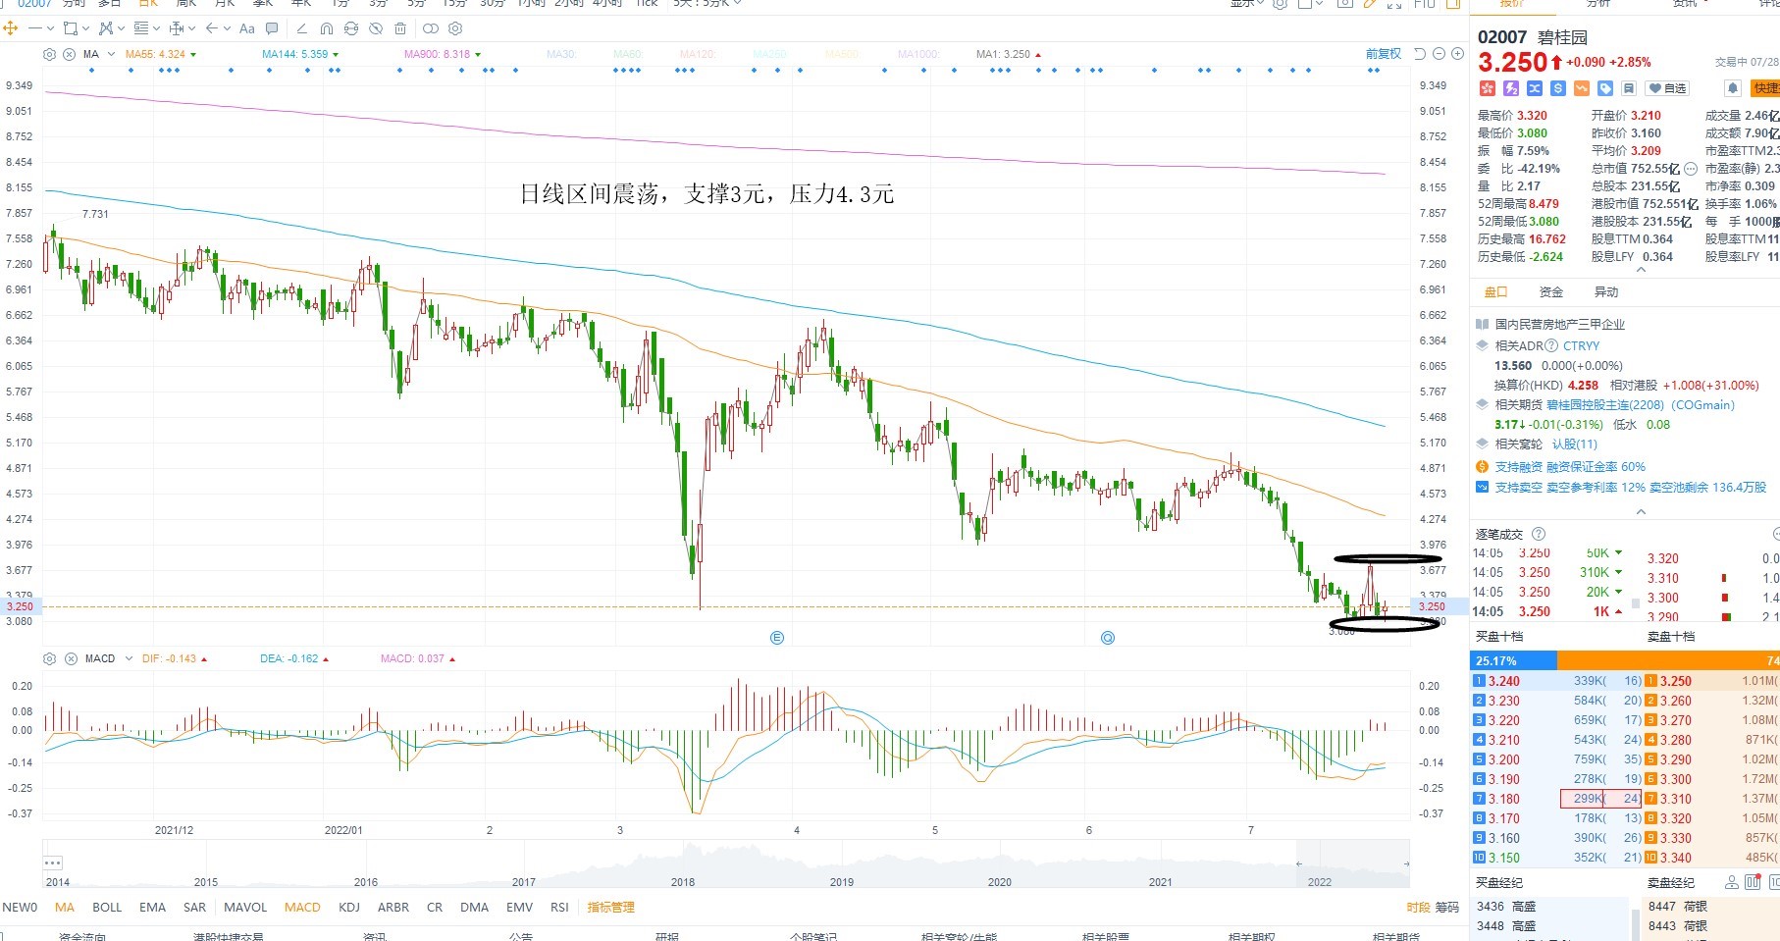Hide all drawings with eye-slash icon

(x=376, y=28)
